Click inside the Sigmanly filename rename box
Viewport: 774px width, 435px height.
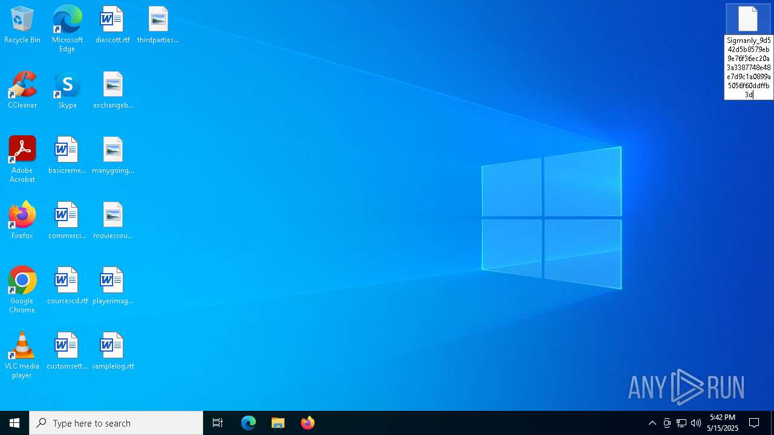pos(749,68)
